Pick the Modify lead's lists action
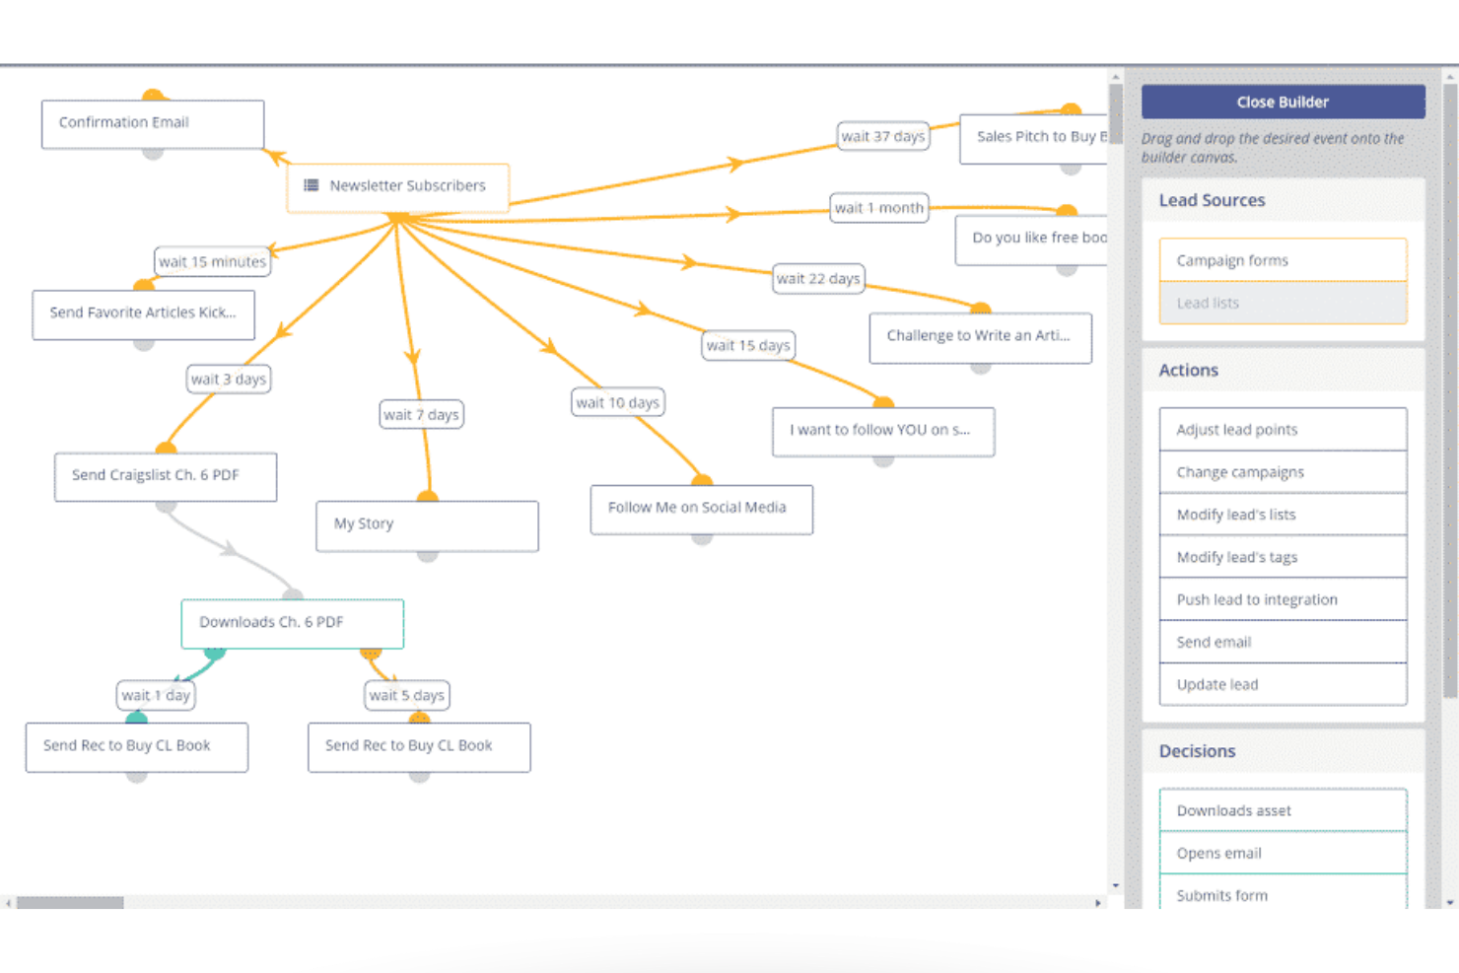The height and width of the screenshot is (973, 1459). click(1283, 515)
